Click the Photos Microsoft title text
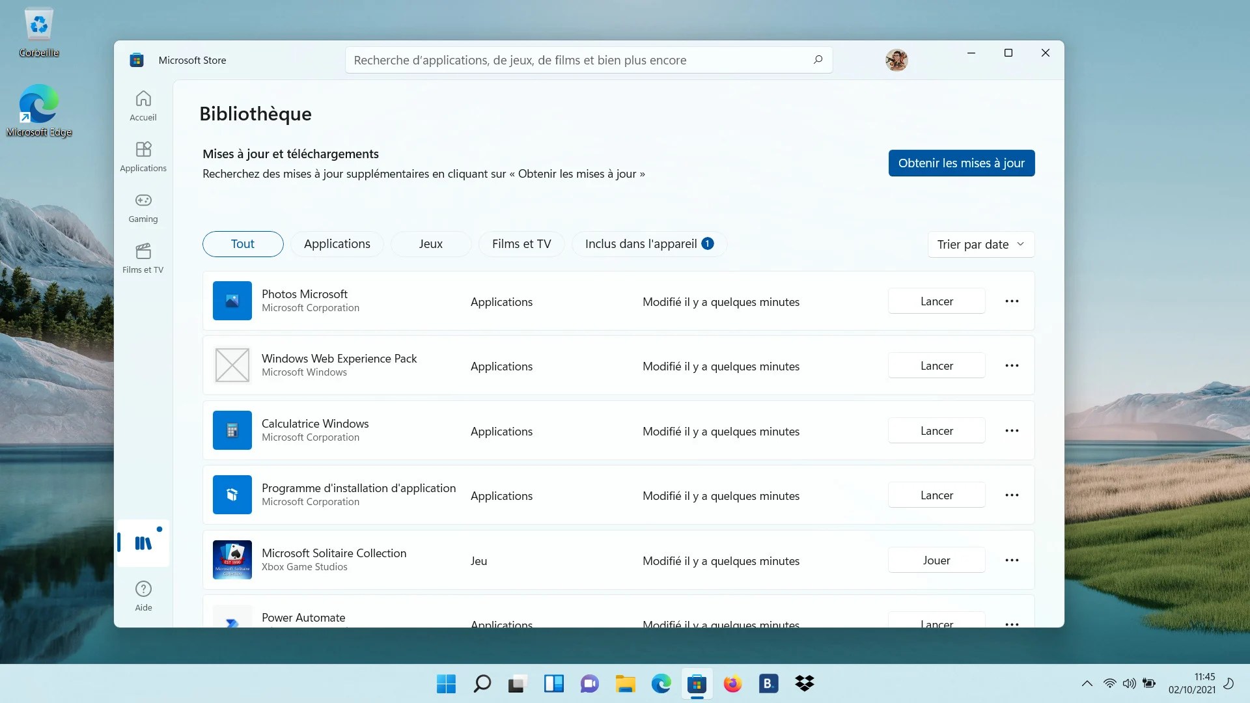Image resolution: width=1250 pixels, height=703 pixels. coord(305,294)
